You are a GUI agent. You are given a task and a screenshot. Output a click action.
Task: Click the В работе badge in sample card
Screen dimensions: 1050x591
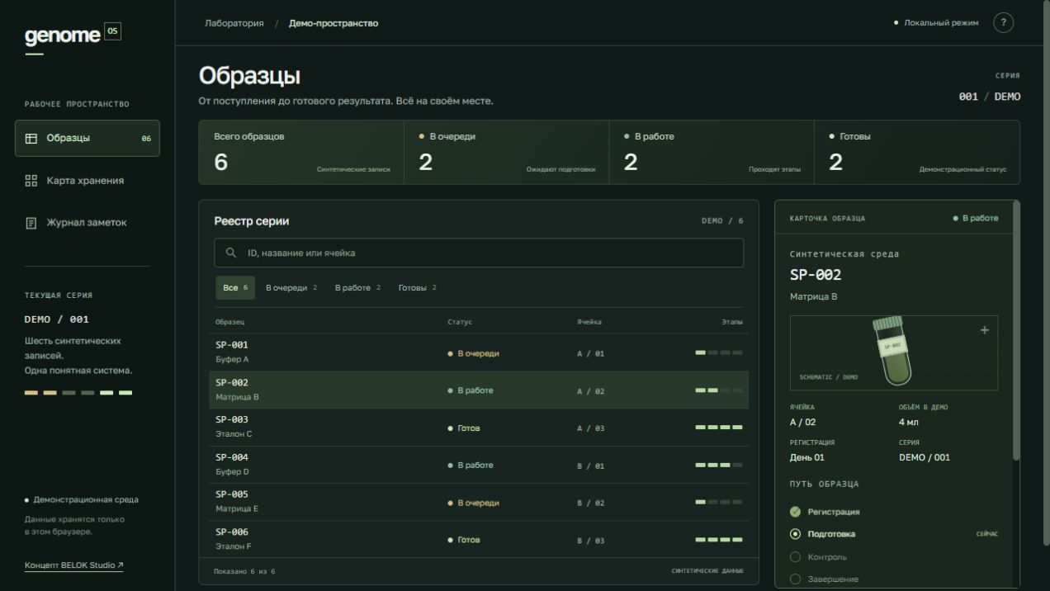[x=976, y=219]
